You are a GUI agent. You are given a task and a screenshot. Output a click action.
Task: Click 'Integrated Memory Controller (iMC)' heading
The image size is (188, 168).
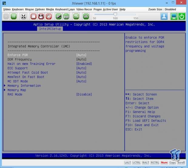point(39,46)
